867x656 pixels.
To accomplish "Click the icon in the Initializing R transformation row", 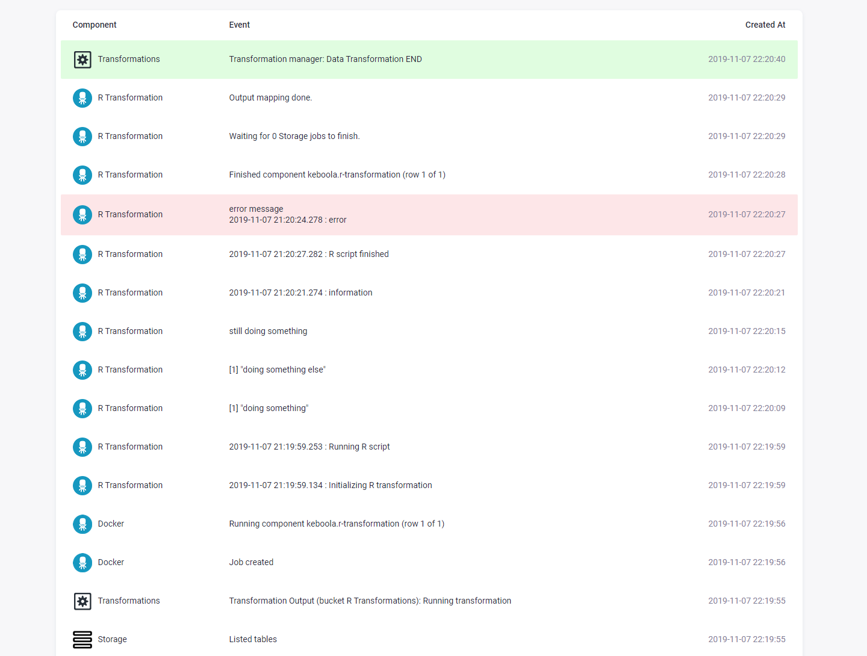I will (82, 486).
